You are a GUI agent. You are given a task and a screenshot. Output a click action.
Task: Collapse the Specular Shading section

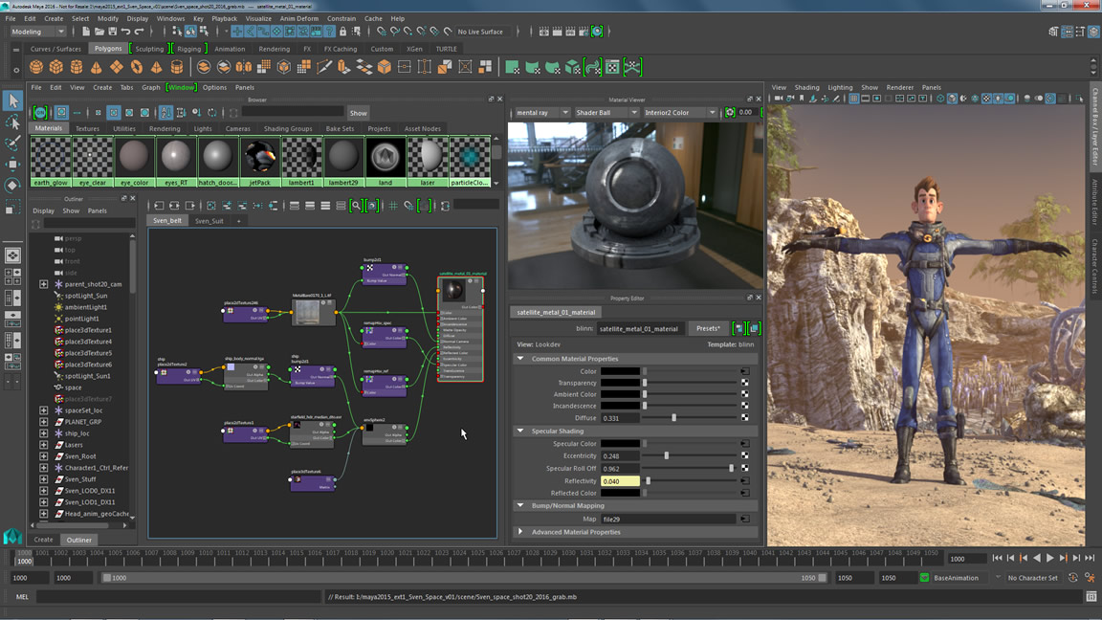pyautogui.click(x=520, y=432)
